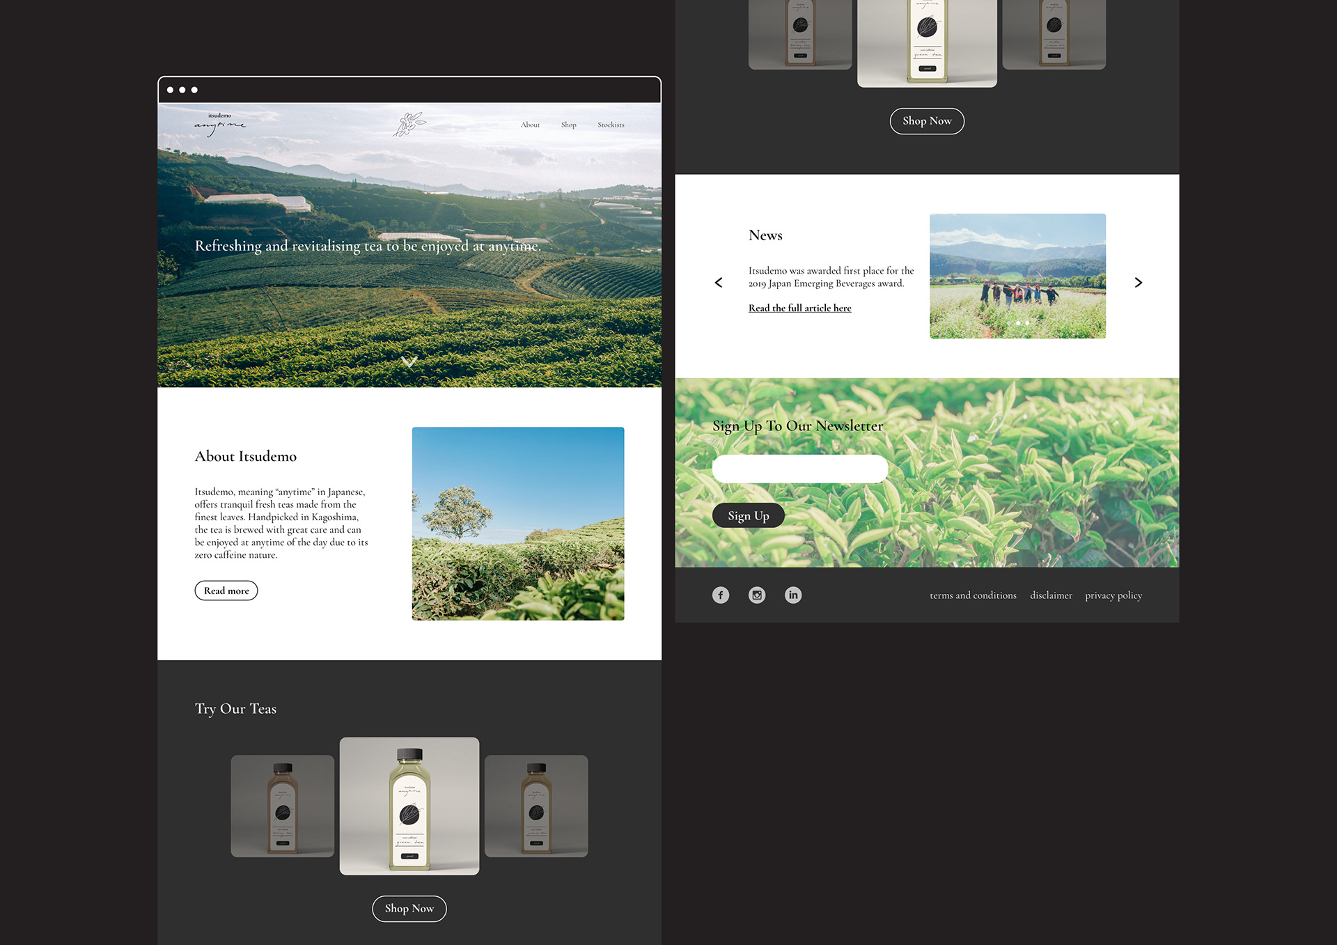Viewport: 1337px width, 945px height.
Task: Open the privacy policy footer link
Action: (1113, 595)
